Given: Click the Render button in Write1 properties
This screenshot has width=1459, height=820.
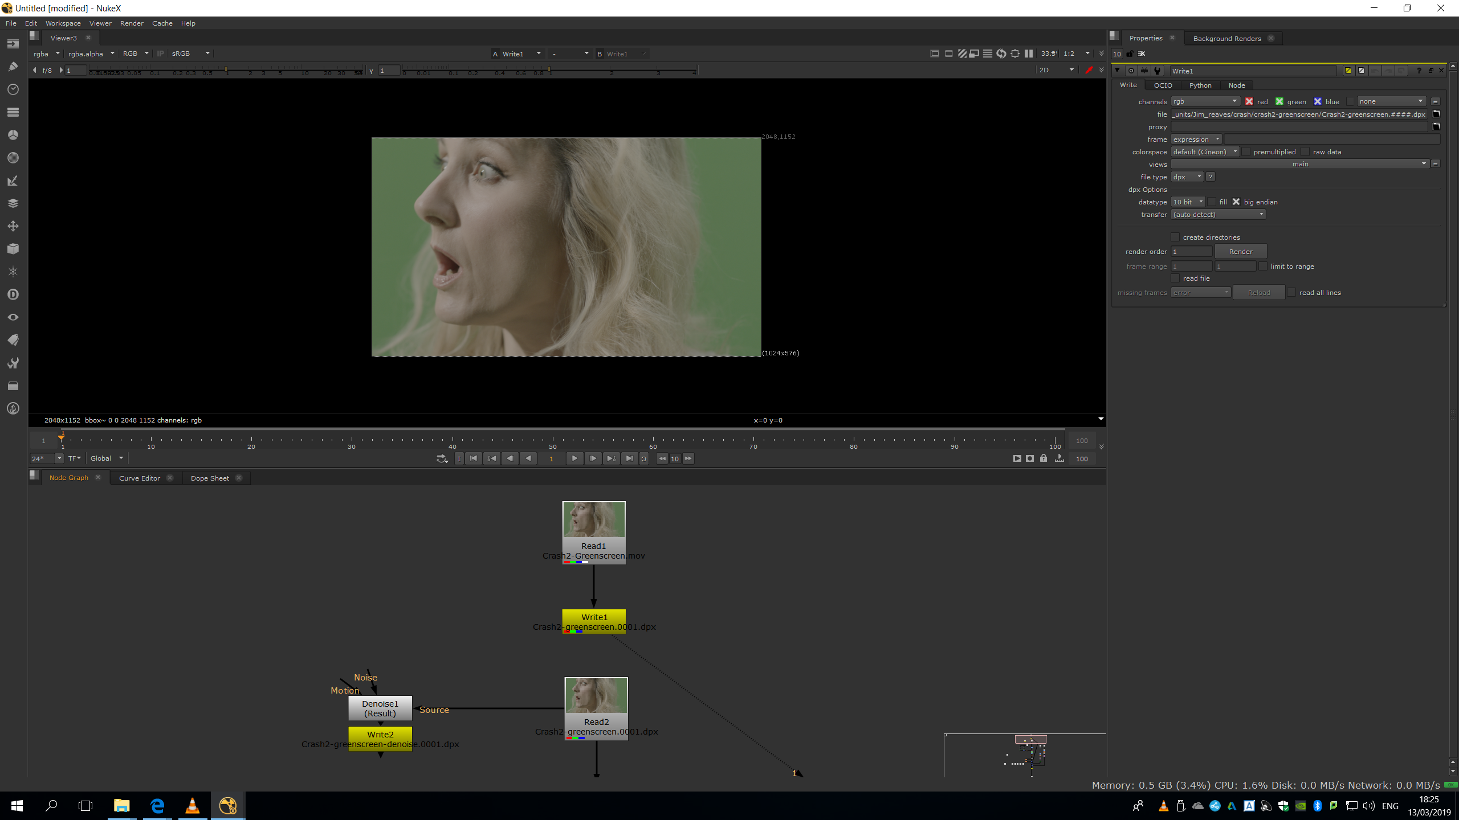Looking at the screenshot, I should pos(1241,251).
